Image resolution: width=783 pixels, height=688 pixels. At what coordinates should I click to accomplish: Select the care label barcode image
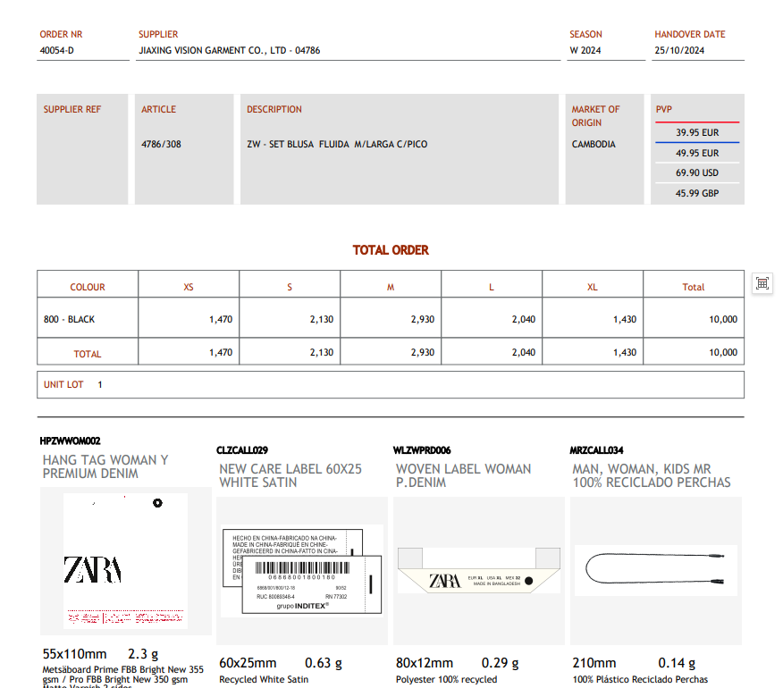(x=301, y=570)
